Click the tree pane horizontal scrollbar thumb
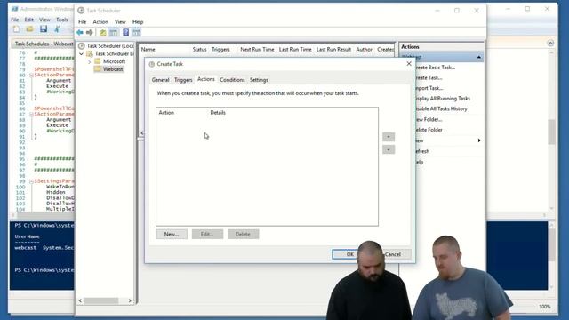The width and height of the screenshot is (569, 320). coord(101,300)
